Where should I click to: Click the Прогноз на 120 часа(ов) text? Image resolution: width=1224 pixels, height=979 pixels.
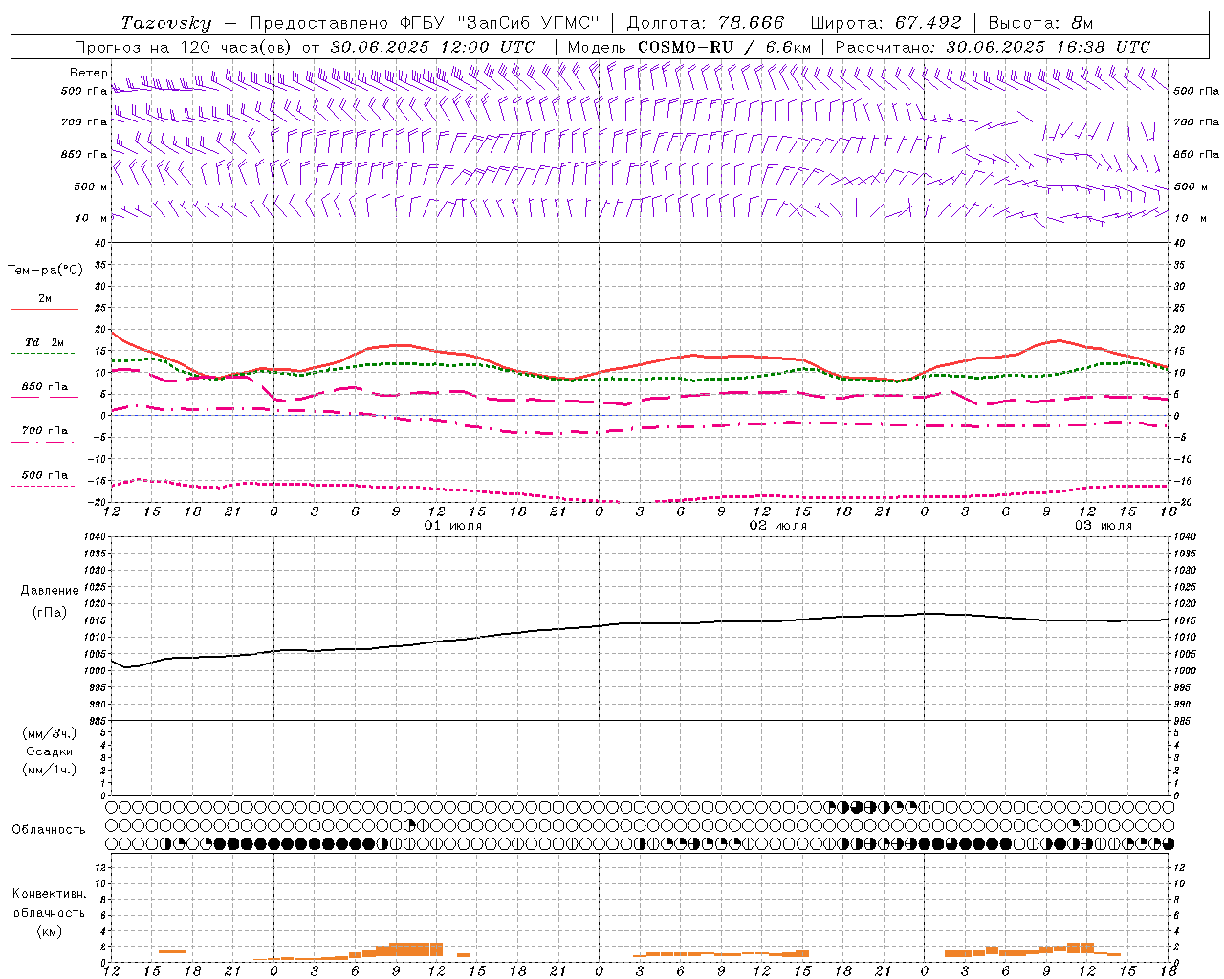pos(185,47)
